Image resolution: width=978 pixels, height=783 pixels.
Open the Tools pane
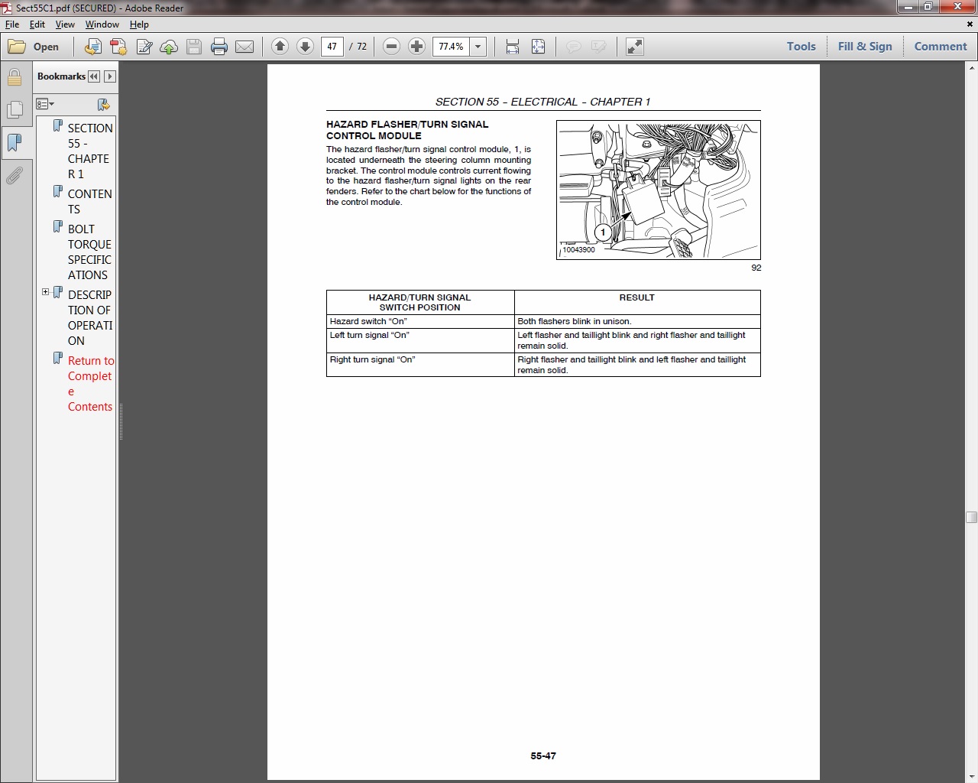tap(802, 47)
